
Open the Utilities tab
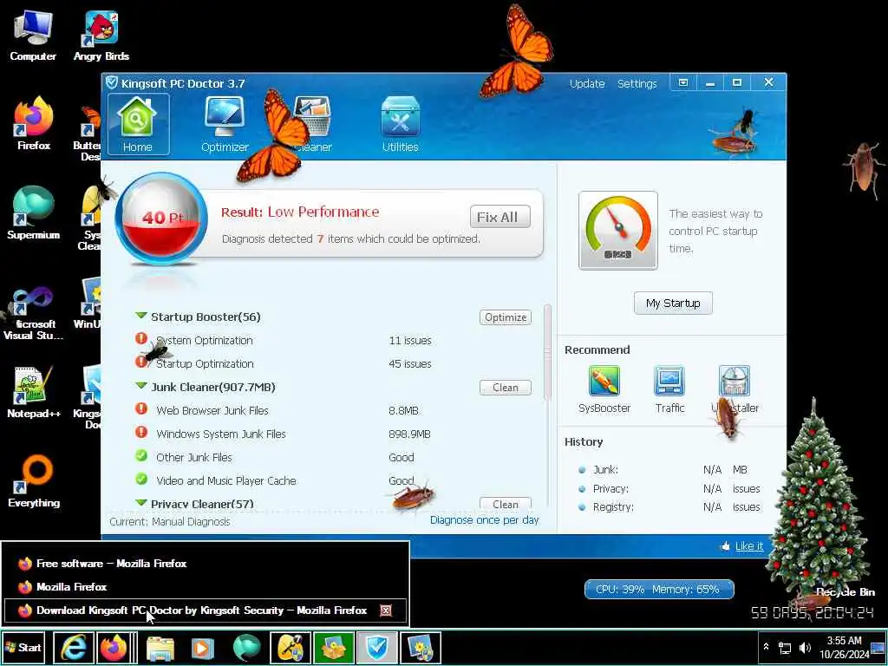pyautogui.click(x=401, y=125)
